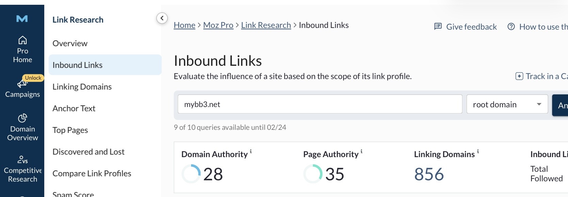Open Competitive Research icon
This screenshot has height=197, width=568.
[22, 160]
